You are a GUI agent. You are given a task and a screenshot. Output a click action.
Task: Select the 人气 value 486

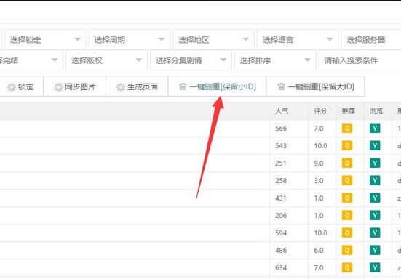tap(281, 251)
